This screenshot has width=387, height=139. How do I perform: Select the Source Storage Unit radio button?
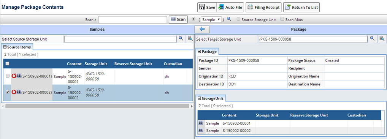pos(238,19)
